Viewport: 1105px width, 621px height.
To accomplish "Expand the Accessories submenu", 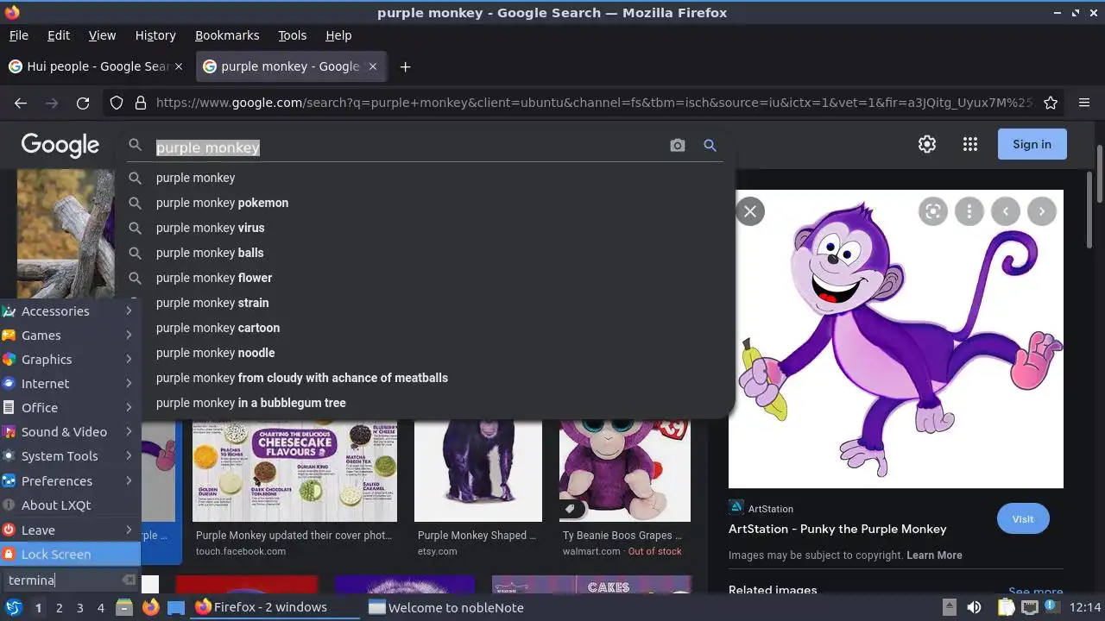I will 70,311.
